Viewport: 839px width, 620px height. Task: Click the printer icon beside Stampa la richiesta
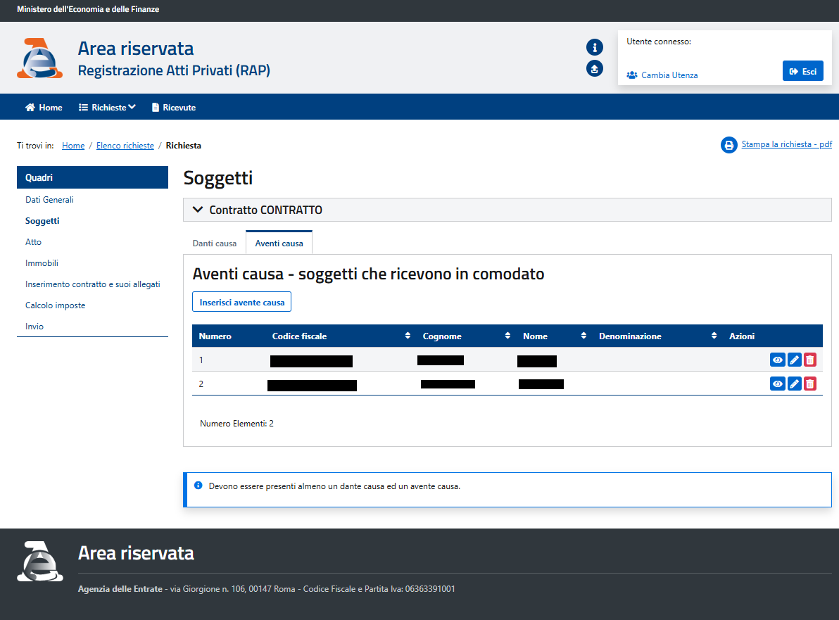point(728,145)
